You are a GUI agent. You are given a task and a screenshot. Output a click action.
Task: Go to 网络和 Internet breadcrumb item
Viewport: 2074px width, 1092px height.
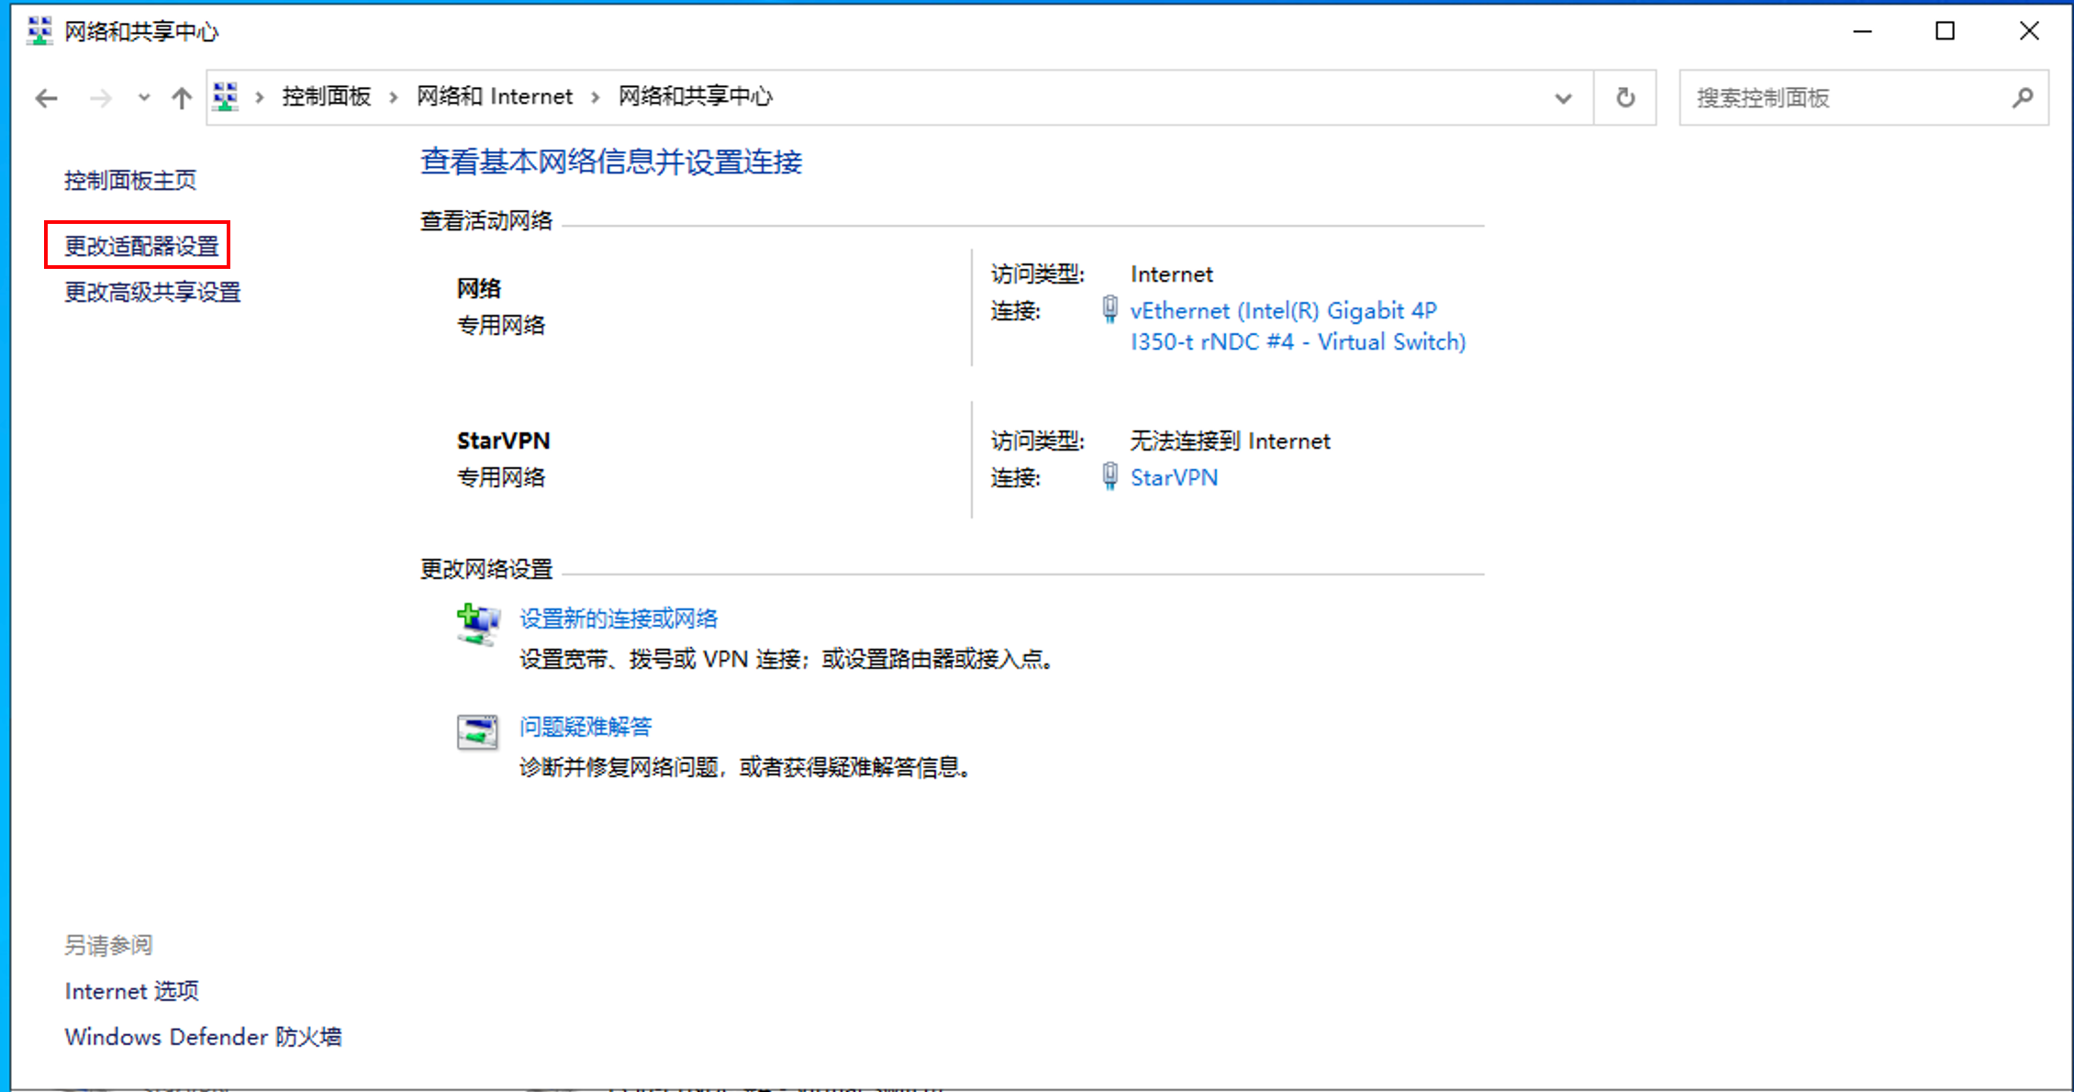[495, 96]
